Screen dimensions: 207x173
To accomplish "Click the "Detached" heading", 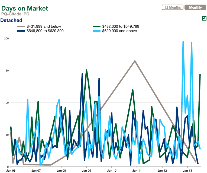I will pos(11,20).
